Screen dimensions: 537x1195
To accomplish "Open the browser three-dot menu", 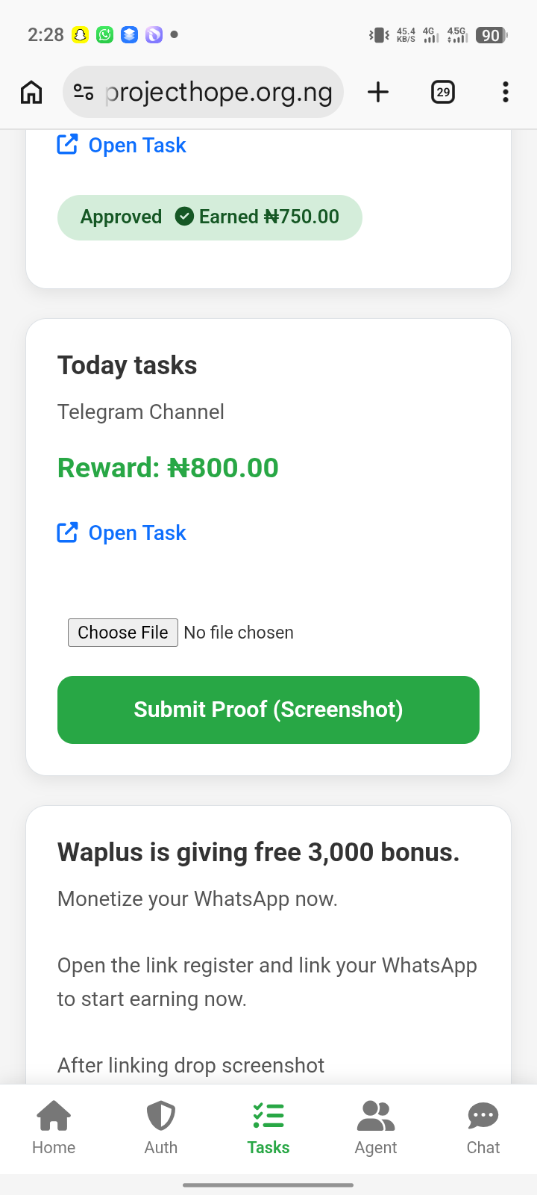I will [506, 92].
